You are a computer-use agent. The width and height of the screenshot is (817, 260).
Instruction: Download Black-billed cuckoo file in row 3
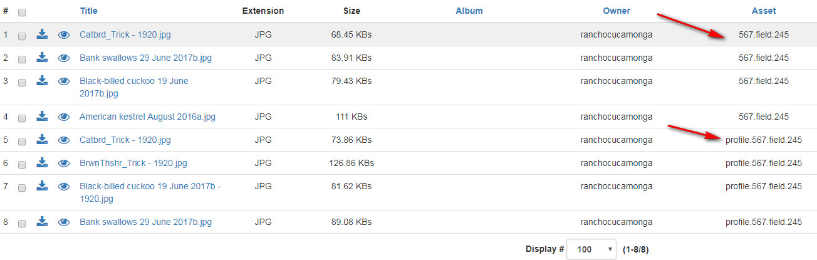tap(42, 81)
